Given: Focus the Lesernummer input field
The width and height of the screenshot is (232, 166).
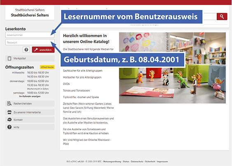Looking at the screenshot, I should pyautogui.click(x=30, y=35).
